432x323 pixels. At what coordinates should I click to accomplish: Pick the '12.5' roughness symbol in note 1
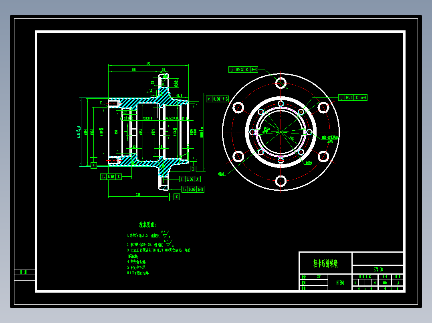pyautogui.click(x=165, y=234)
